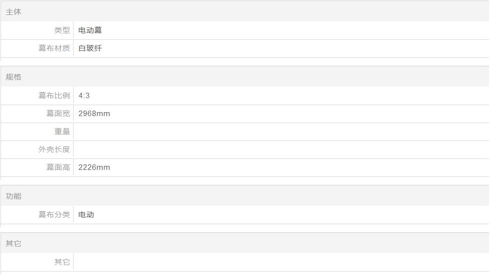Click the 电动幕 type value

click(90, 30)
